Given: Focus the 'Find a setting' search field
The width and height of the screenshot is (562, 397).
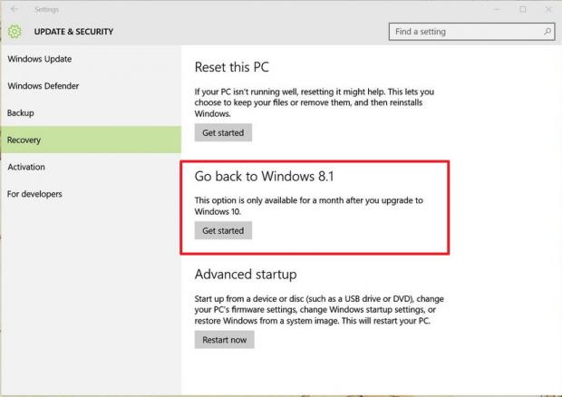Looking at the screenshot, I should coord(467,32).
